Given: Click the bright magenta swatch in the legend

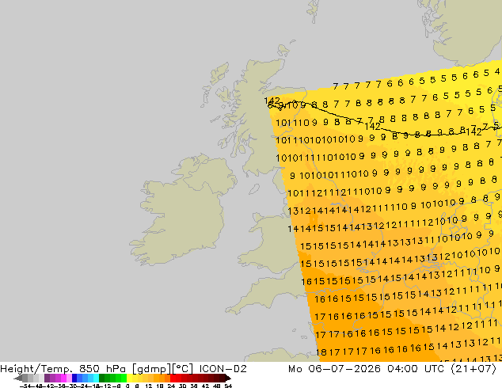Looking at the screenshot, I should pos(63,378).
